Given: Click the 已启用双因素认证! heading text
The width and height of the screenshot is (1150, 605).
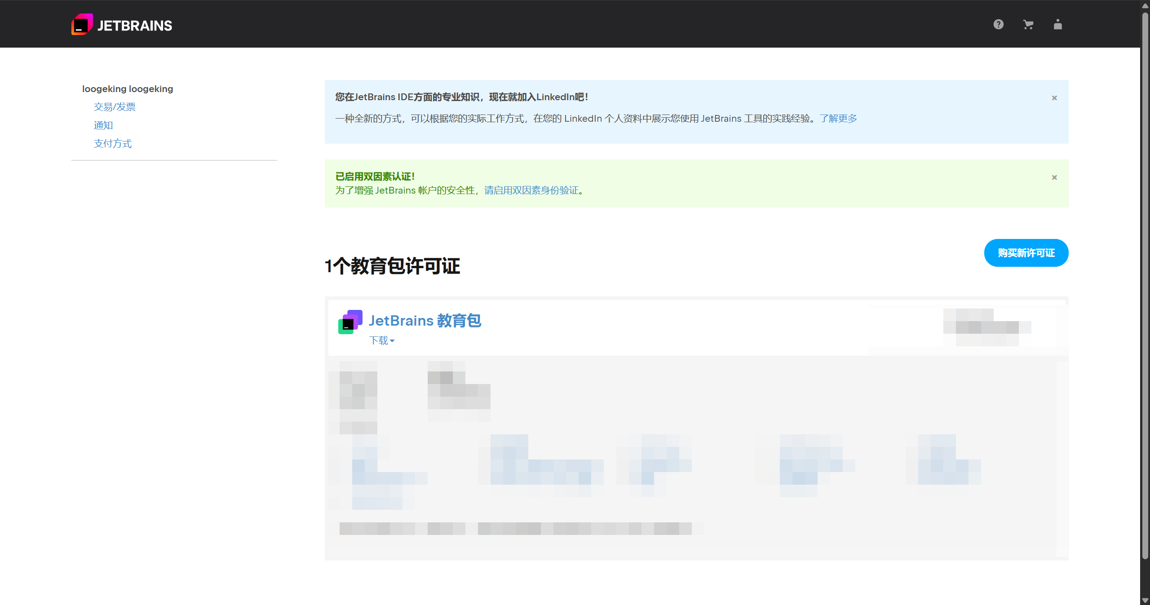Looking at the screenshot, I should [375, 177].
